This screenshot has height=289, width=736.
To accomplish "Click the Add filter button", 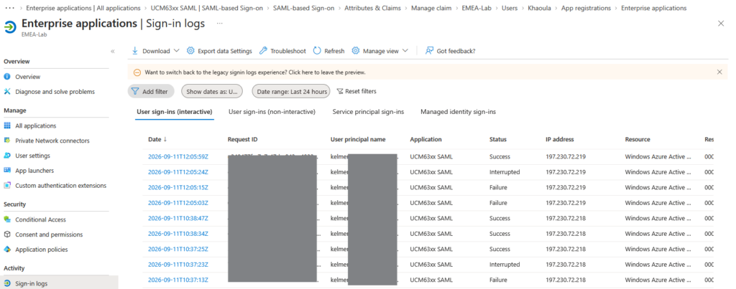I will (151, 91).
